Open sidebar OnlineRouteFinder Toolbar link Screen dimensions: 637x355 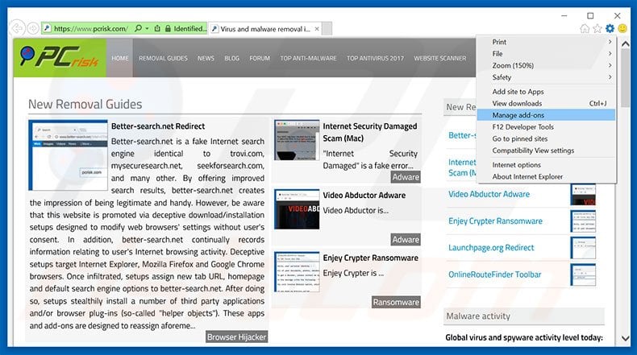[495, 275]
